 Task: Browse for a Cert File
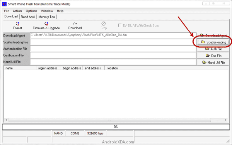point(213,56)
